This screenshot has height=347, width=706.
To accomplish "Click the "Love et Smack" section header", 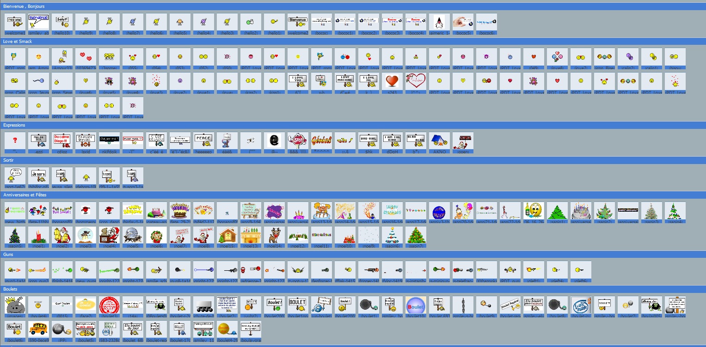I will coord(18,42).
